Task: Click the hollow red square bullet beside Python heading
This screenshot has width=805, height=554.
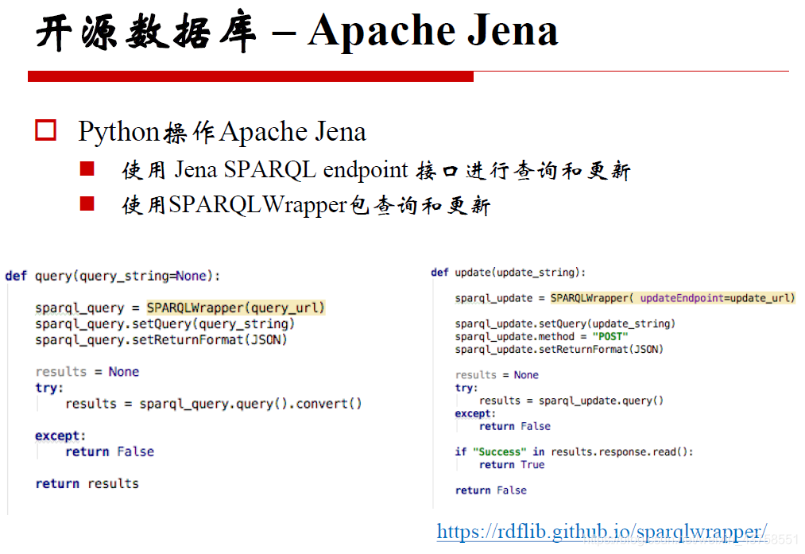Action: tap(45, 130)
